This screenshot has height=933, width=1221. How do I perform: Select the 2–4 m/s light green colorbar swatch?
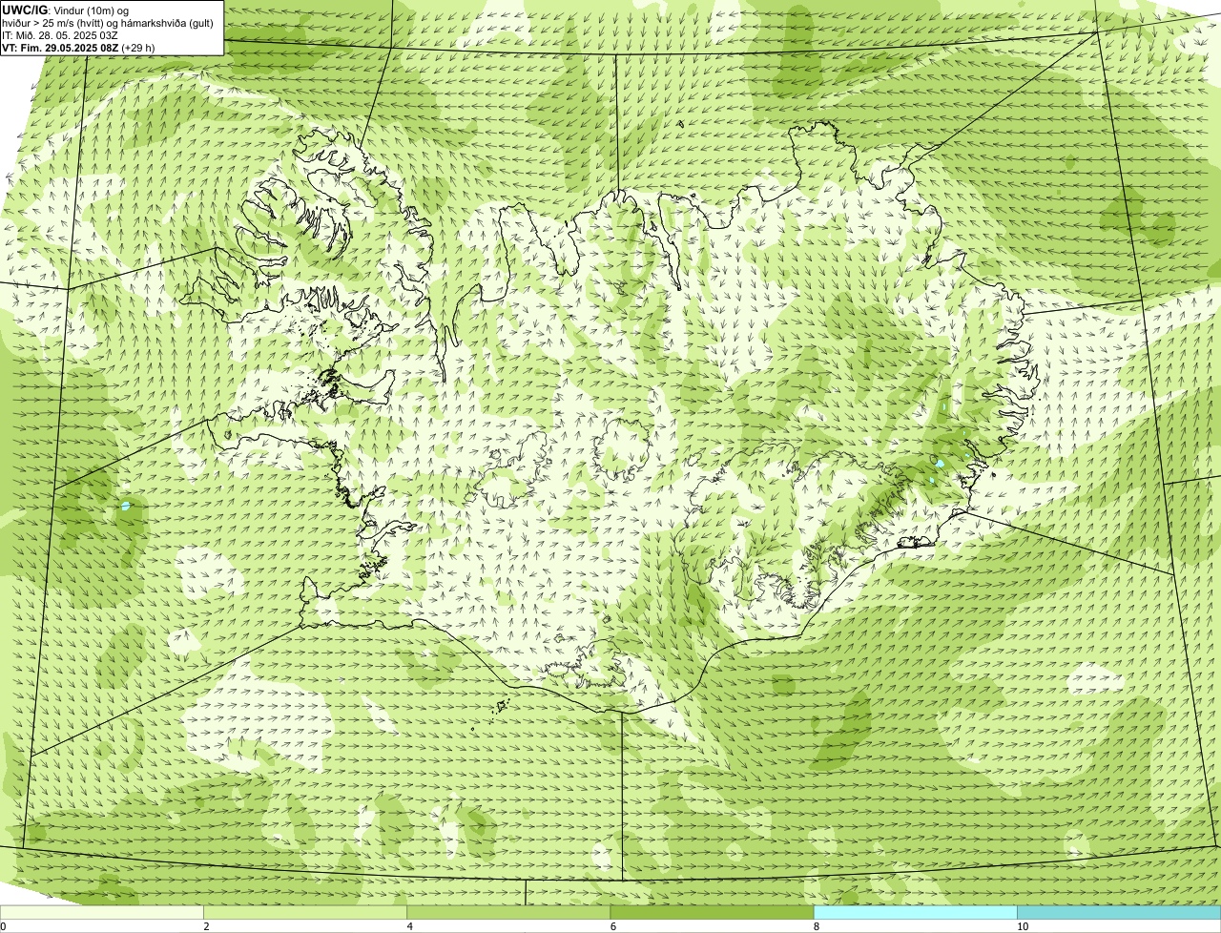point(305,913)
